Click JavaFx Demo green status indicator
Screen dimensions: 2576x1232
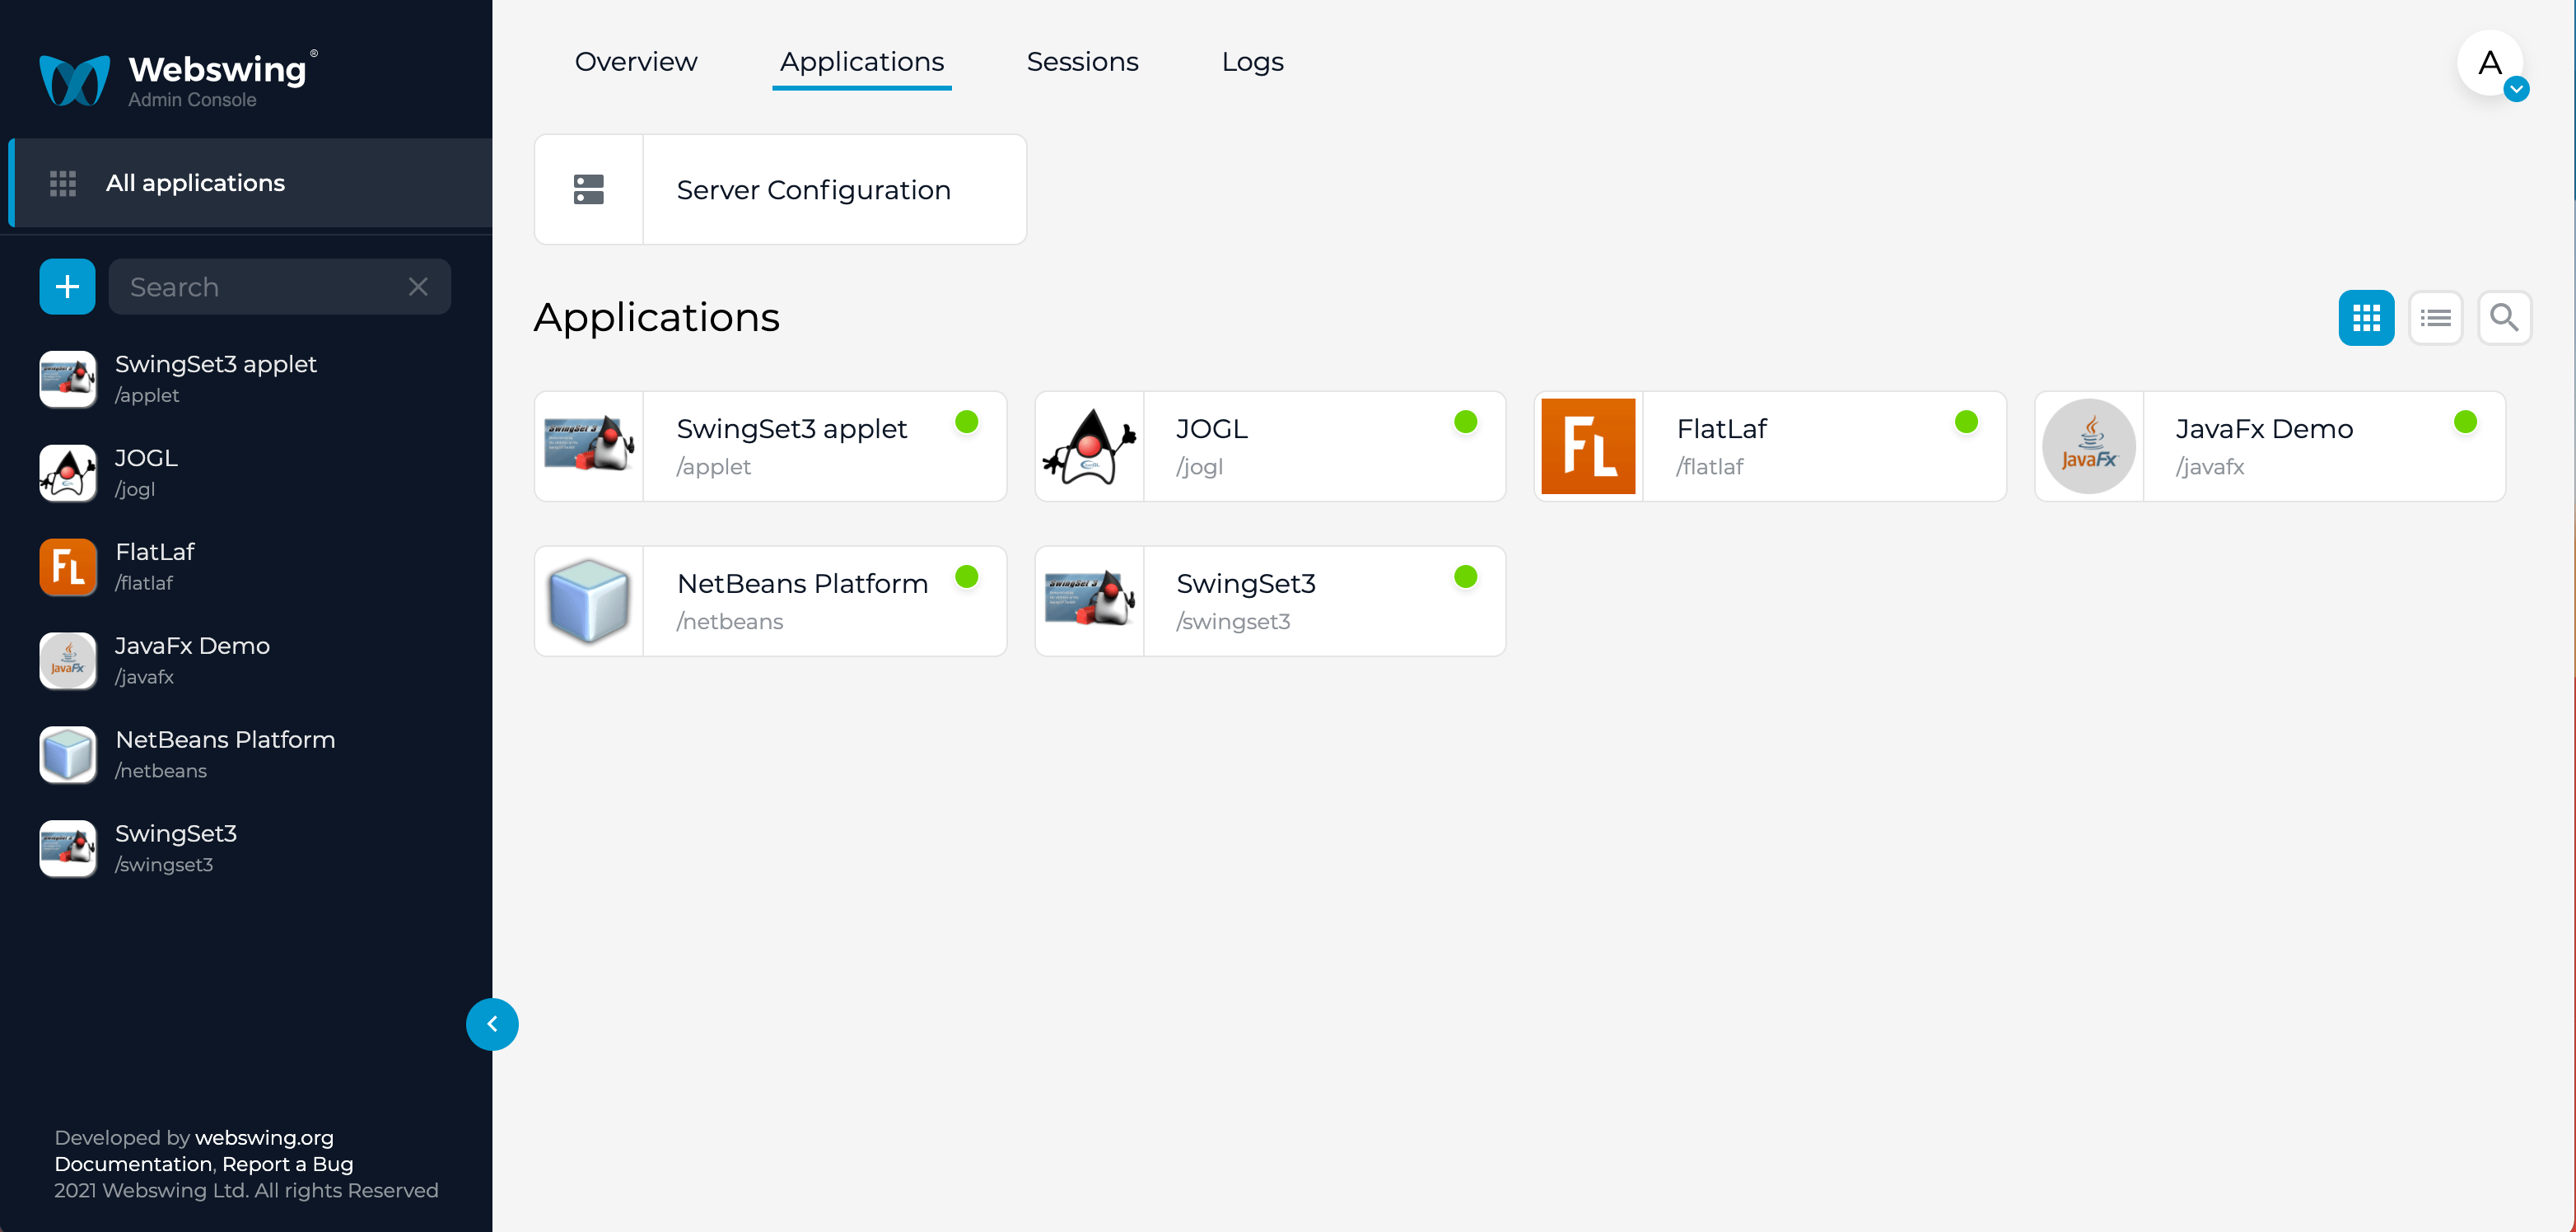click(x=2466, y=422)
